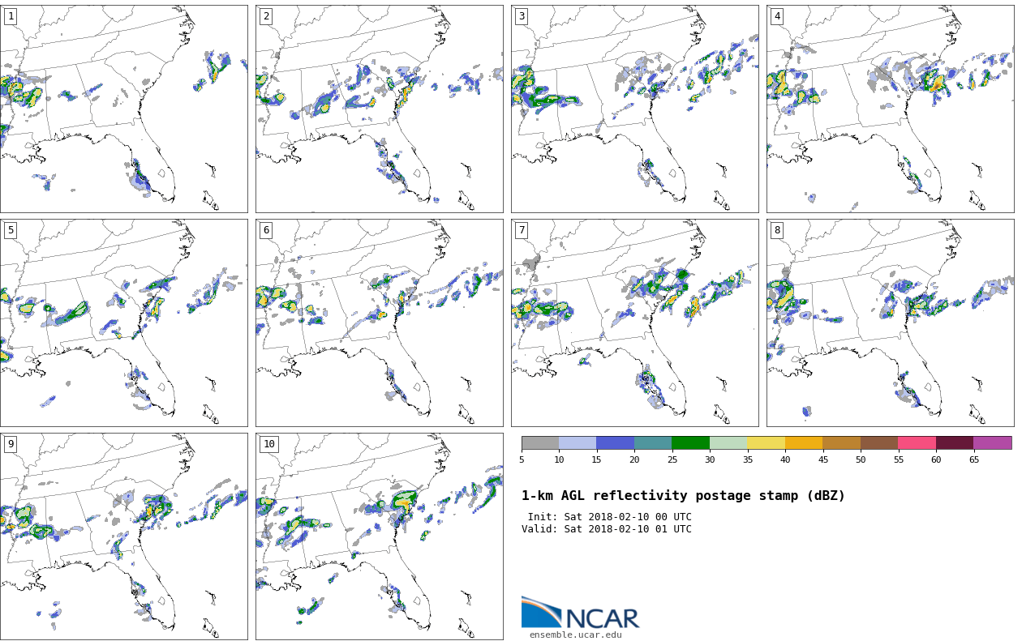The width and height of the screenshot is (1022, 641).
Task: Open ensemble member 3 reflectivity map
Action: 634,109
